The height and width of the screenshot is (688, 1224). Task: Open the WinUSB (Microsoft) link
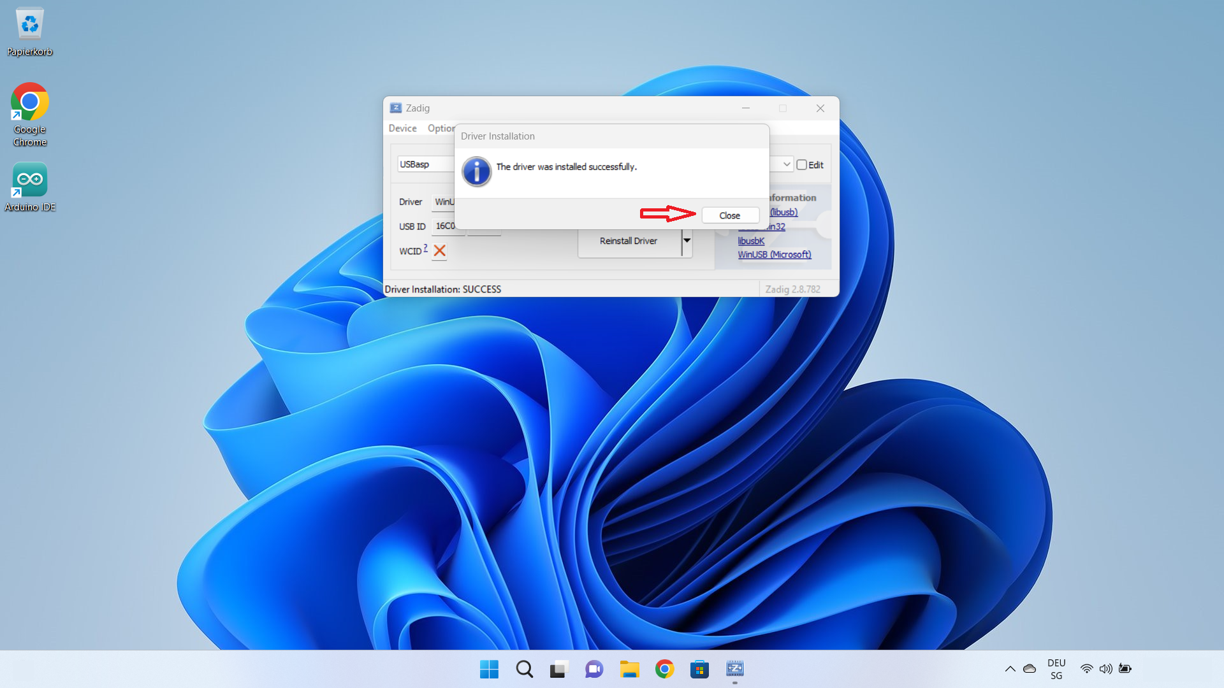pos(774,254)
